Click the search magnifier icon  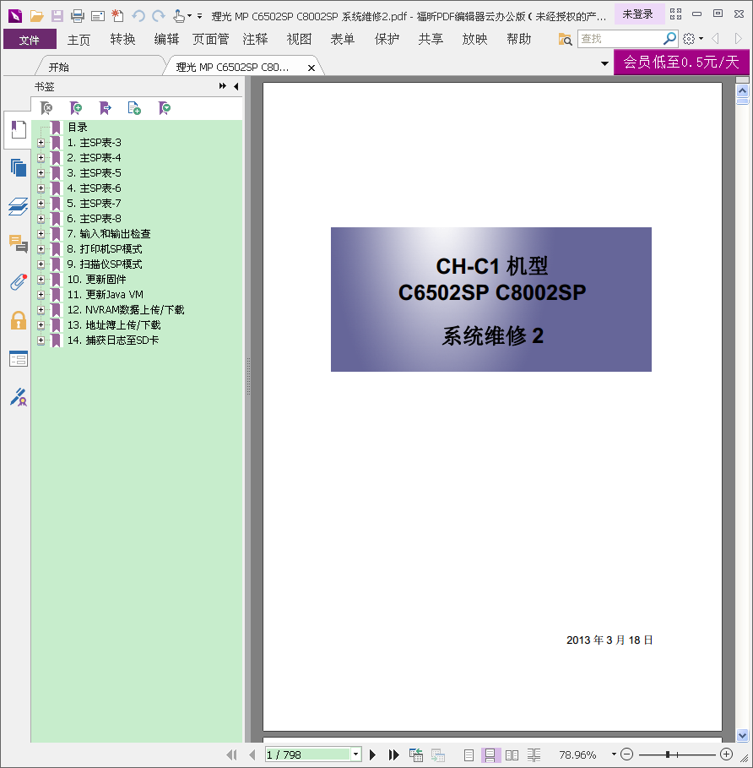click(669, 38)
